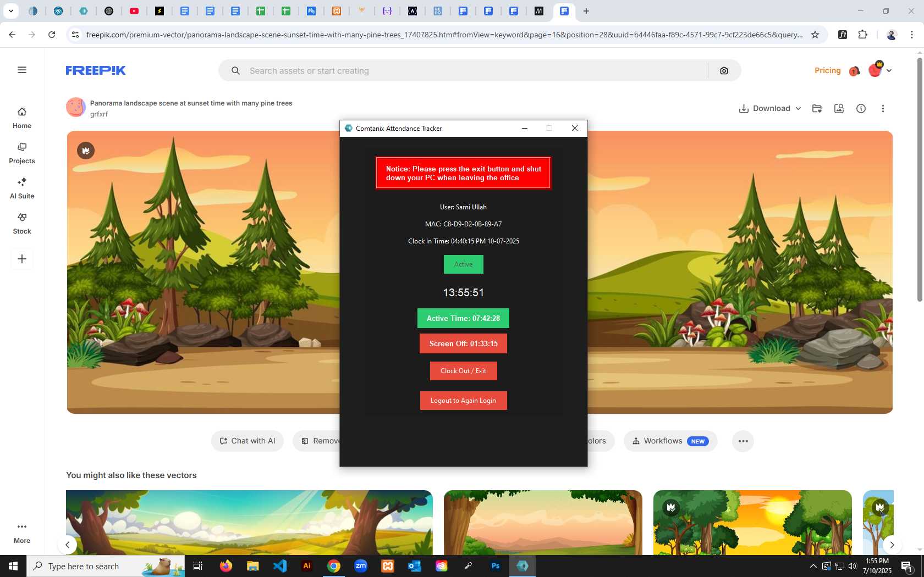This screenshot has width=924, height=577.
Task: Open the Download dropdown
Action: click(x=769, y=108)
